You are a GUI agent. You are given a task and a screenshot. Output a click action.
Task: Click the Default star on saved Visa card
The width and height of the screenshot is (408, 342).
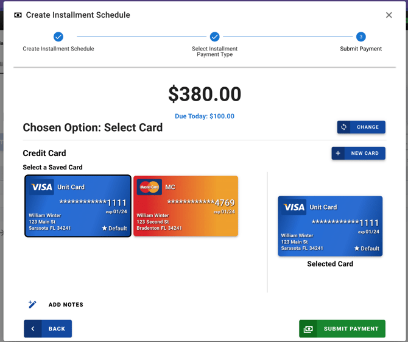tap(104, 229)
